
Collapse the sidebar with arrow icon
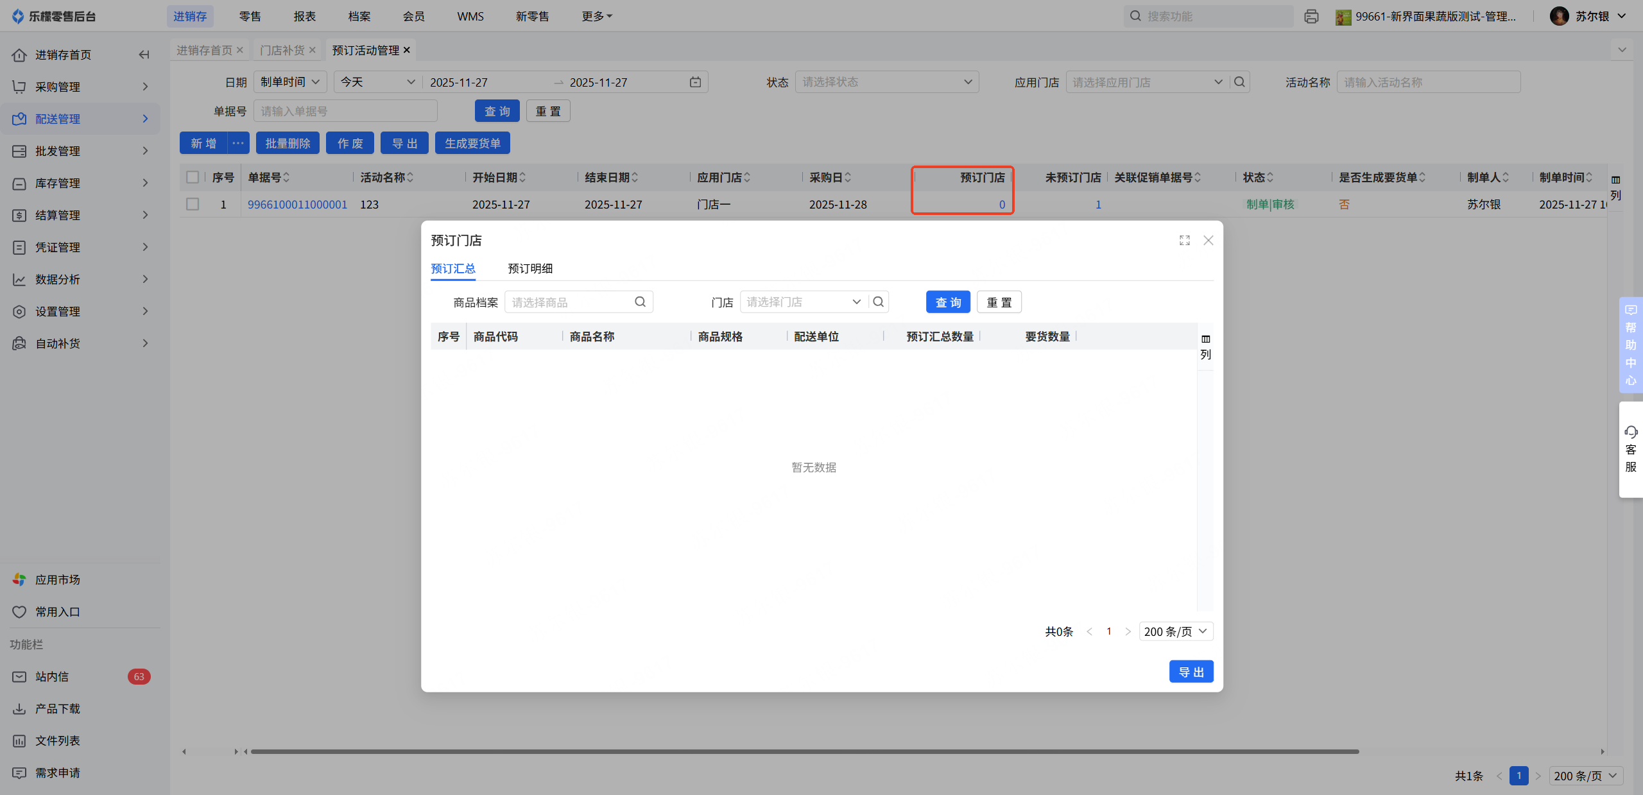[x=144, y=55]
